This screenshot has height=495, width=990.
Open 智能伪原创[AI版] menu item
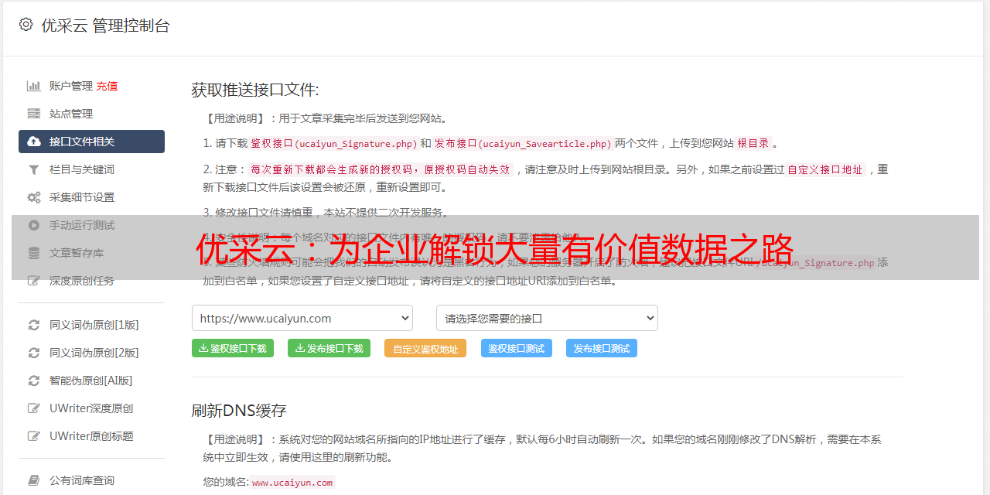(91, 381)
